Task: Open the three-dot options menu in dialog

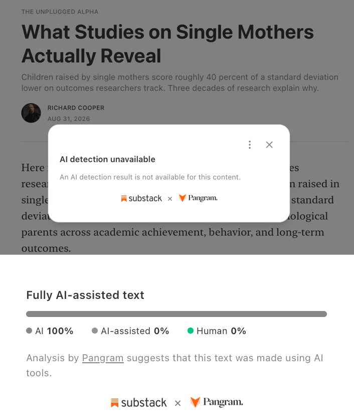Action: (x=249, y=145)
